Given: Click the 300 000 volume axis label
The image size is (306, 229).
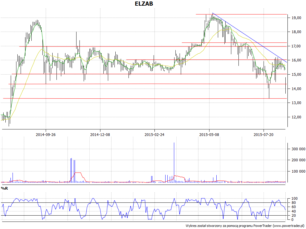Looking at the screenshot, I should point(299,149).
